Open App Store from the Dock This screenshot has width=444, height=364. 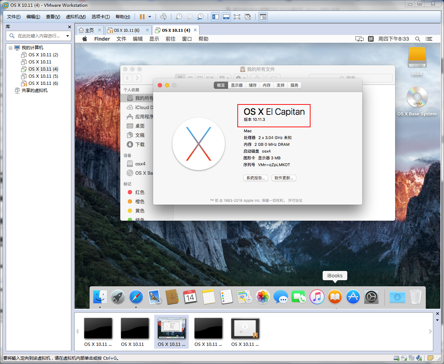pyautogui.click(x=353, y=297)
